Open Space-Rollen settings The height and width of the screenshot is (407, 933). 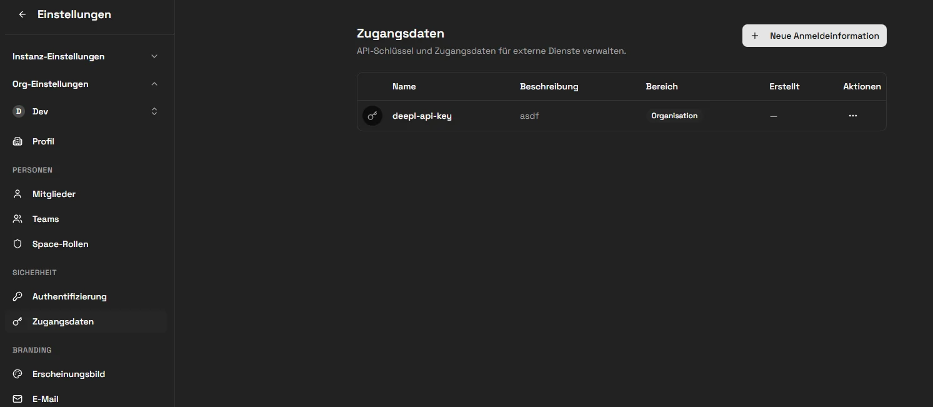tap(86, 244)
